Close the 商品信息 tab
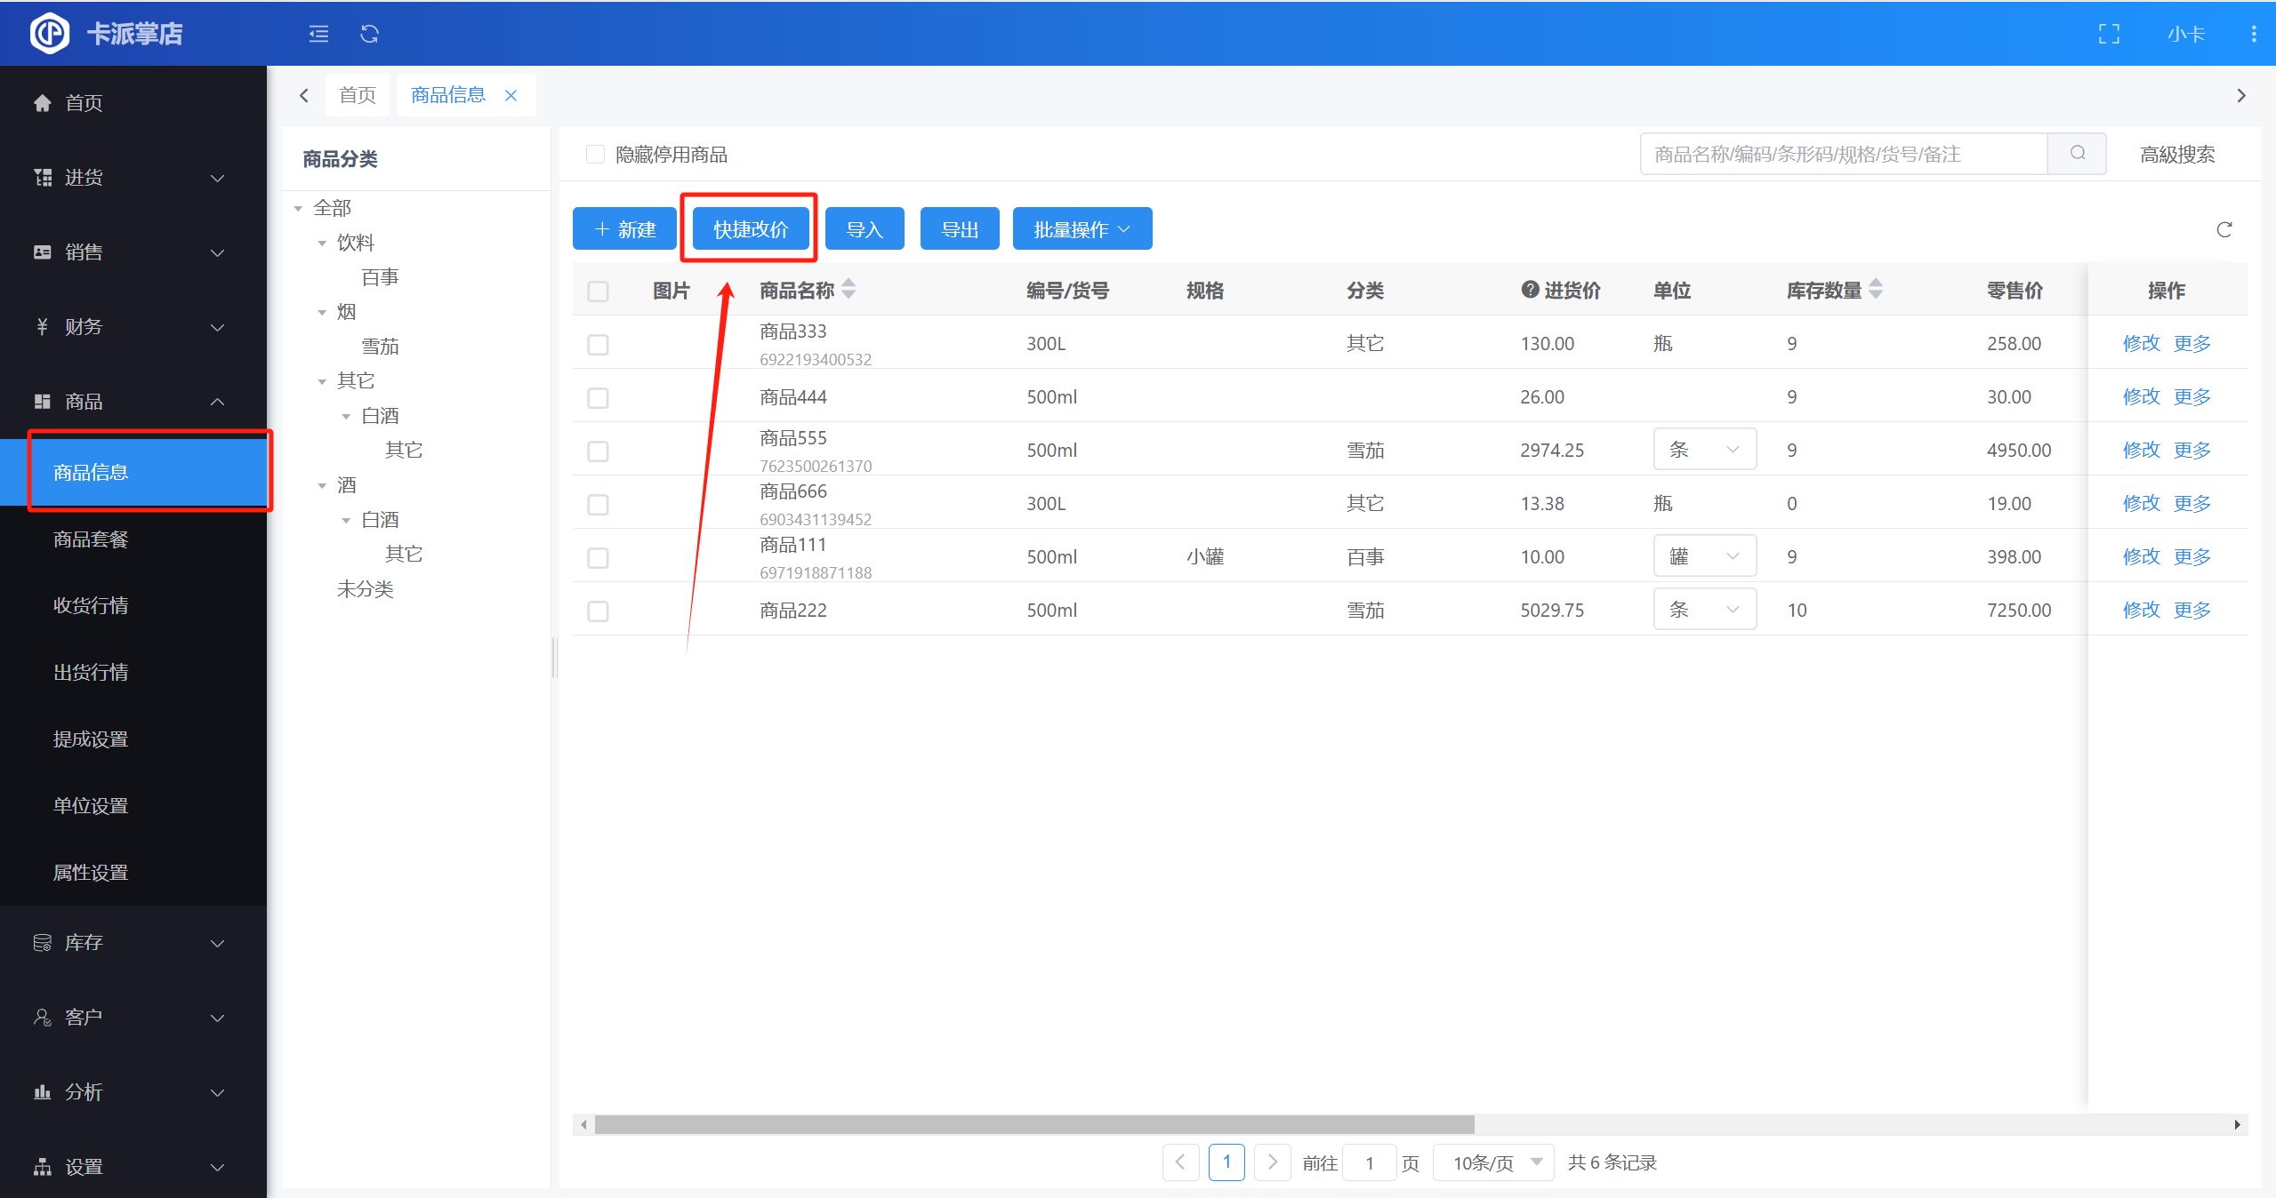 [x=511, y=95]
